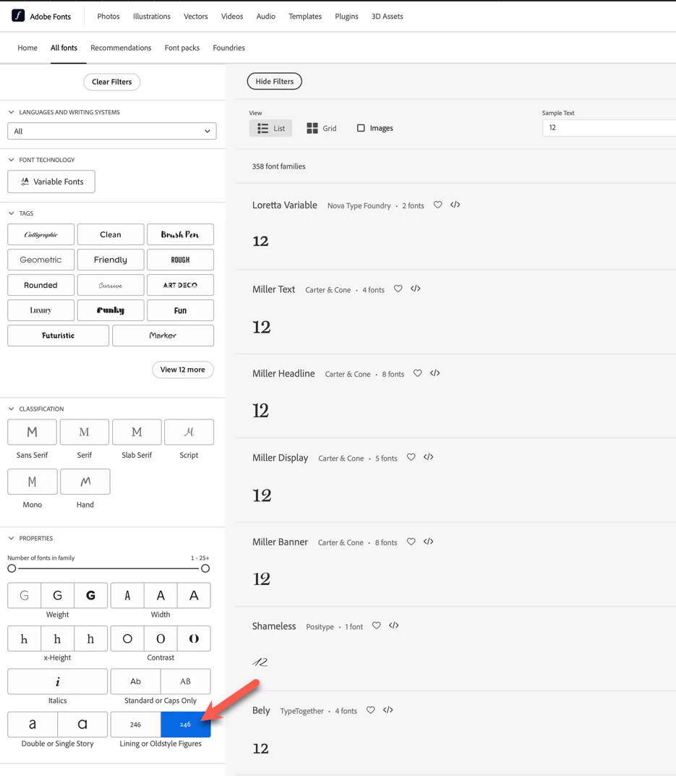This screenshot has height=776, width=676.
Task: Open Photos in top navigation
Action: [108, 17]
